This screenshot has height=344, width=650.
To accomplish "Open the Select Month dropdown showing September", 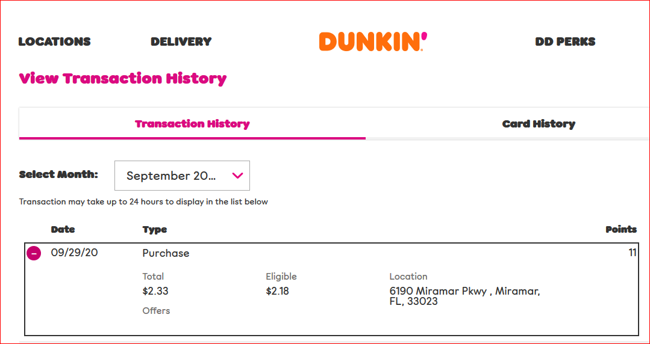I will coord(181,176).
